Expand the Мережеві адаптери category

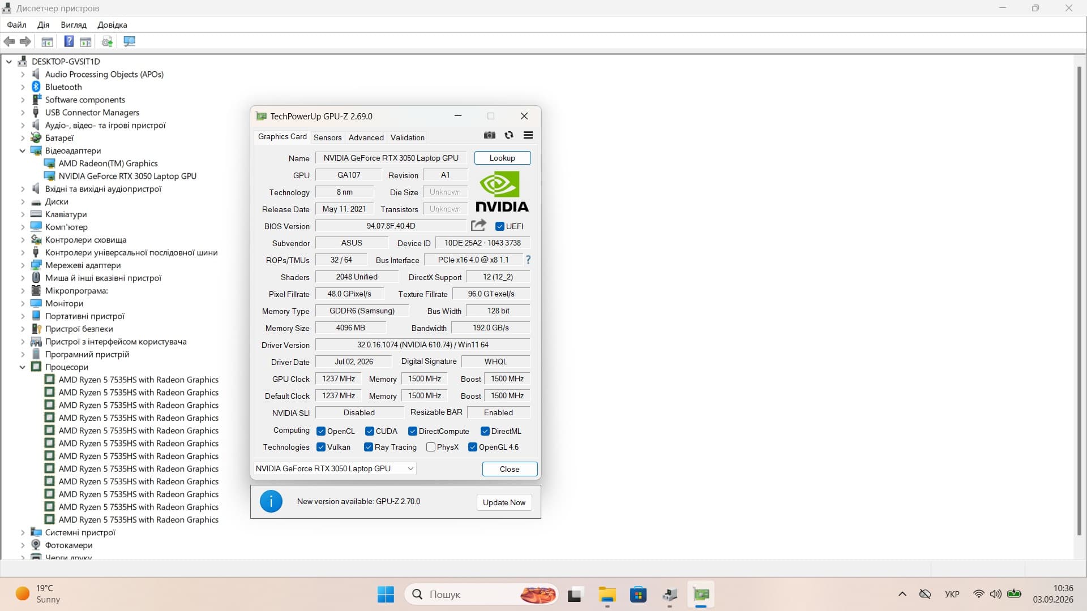pos(23,265)
